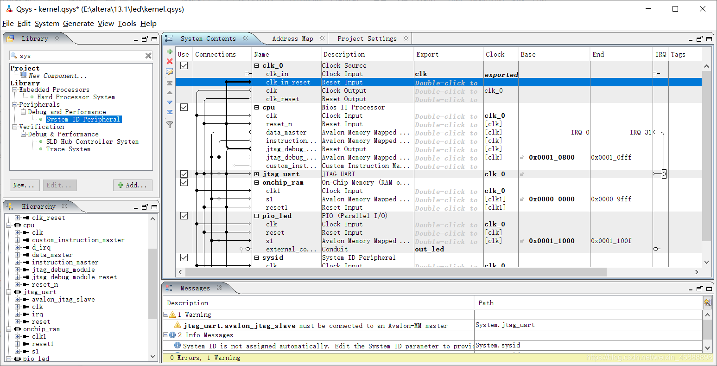Click the clk export cell of clk_in

point(448,74)
